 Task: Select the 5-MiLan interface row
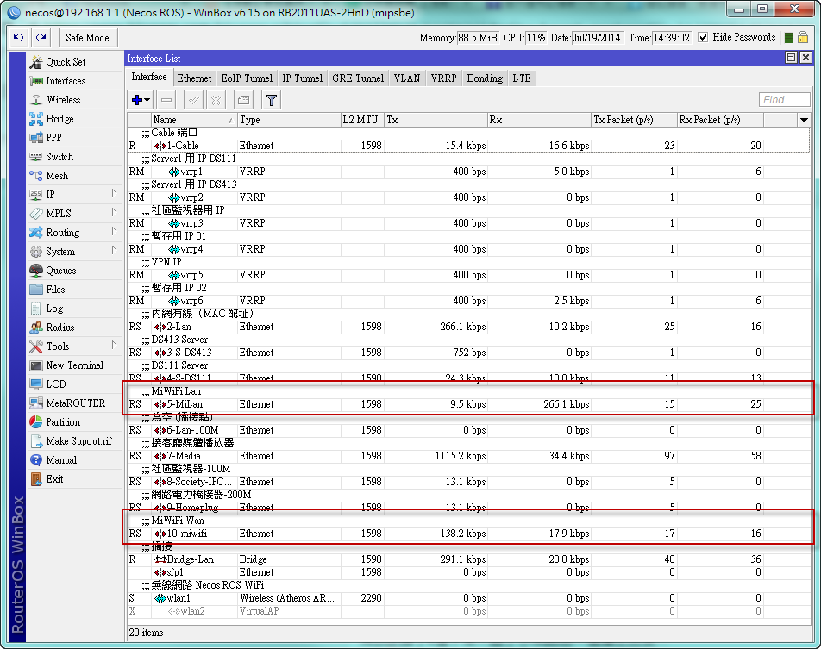[x=468, y=404]
